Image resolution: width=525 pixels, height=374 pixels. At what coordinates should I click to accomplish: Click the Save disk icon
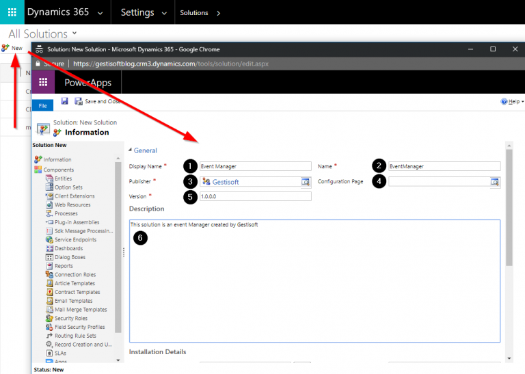tap(64, 101)
